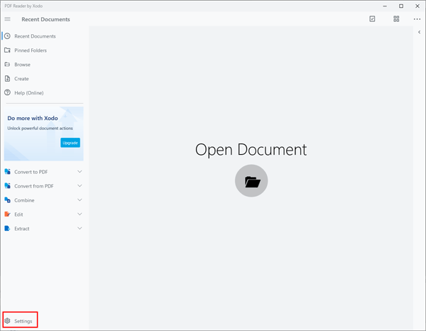Click the select-mode checkmark icon in toolbar

pos(372,19)
